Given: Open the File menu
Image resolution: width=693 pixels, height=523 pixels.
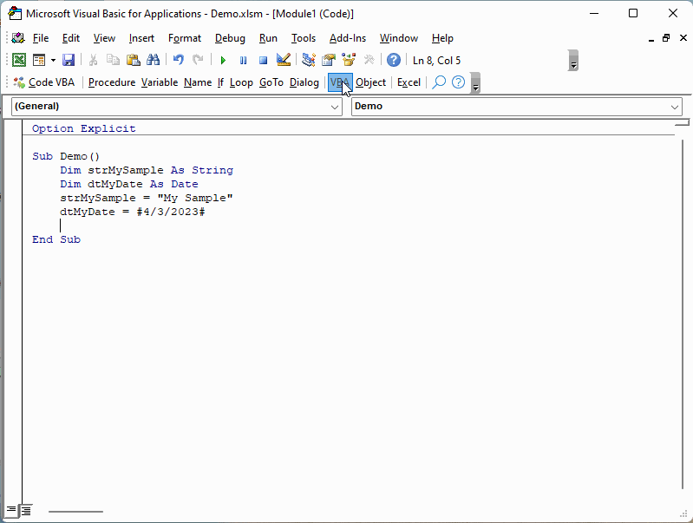Looking at the screenshot, I should tap(41, 38).
